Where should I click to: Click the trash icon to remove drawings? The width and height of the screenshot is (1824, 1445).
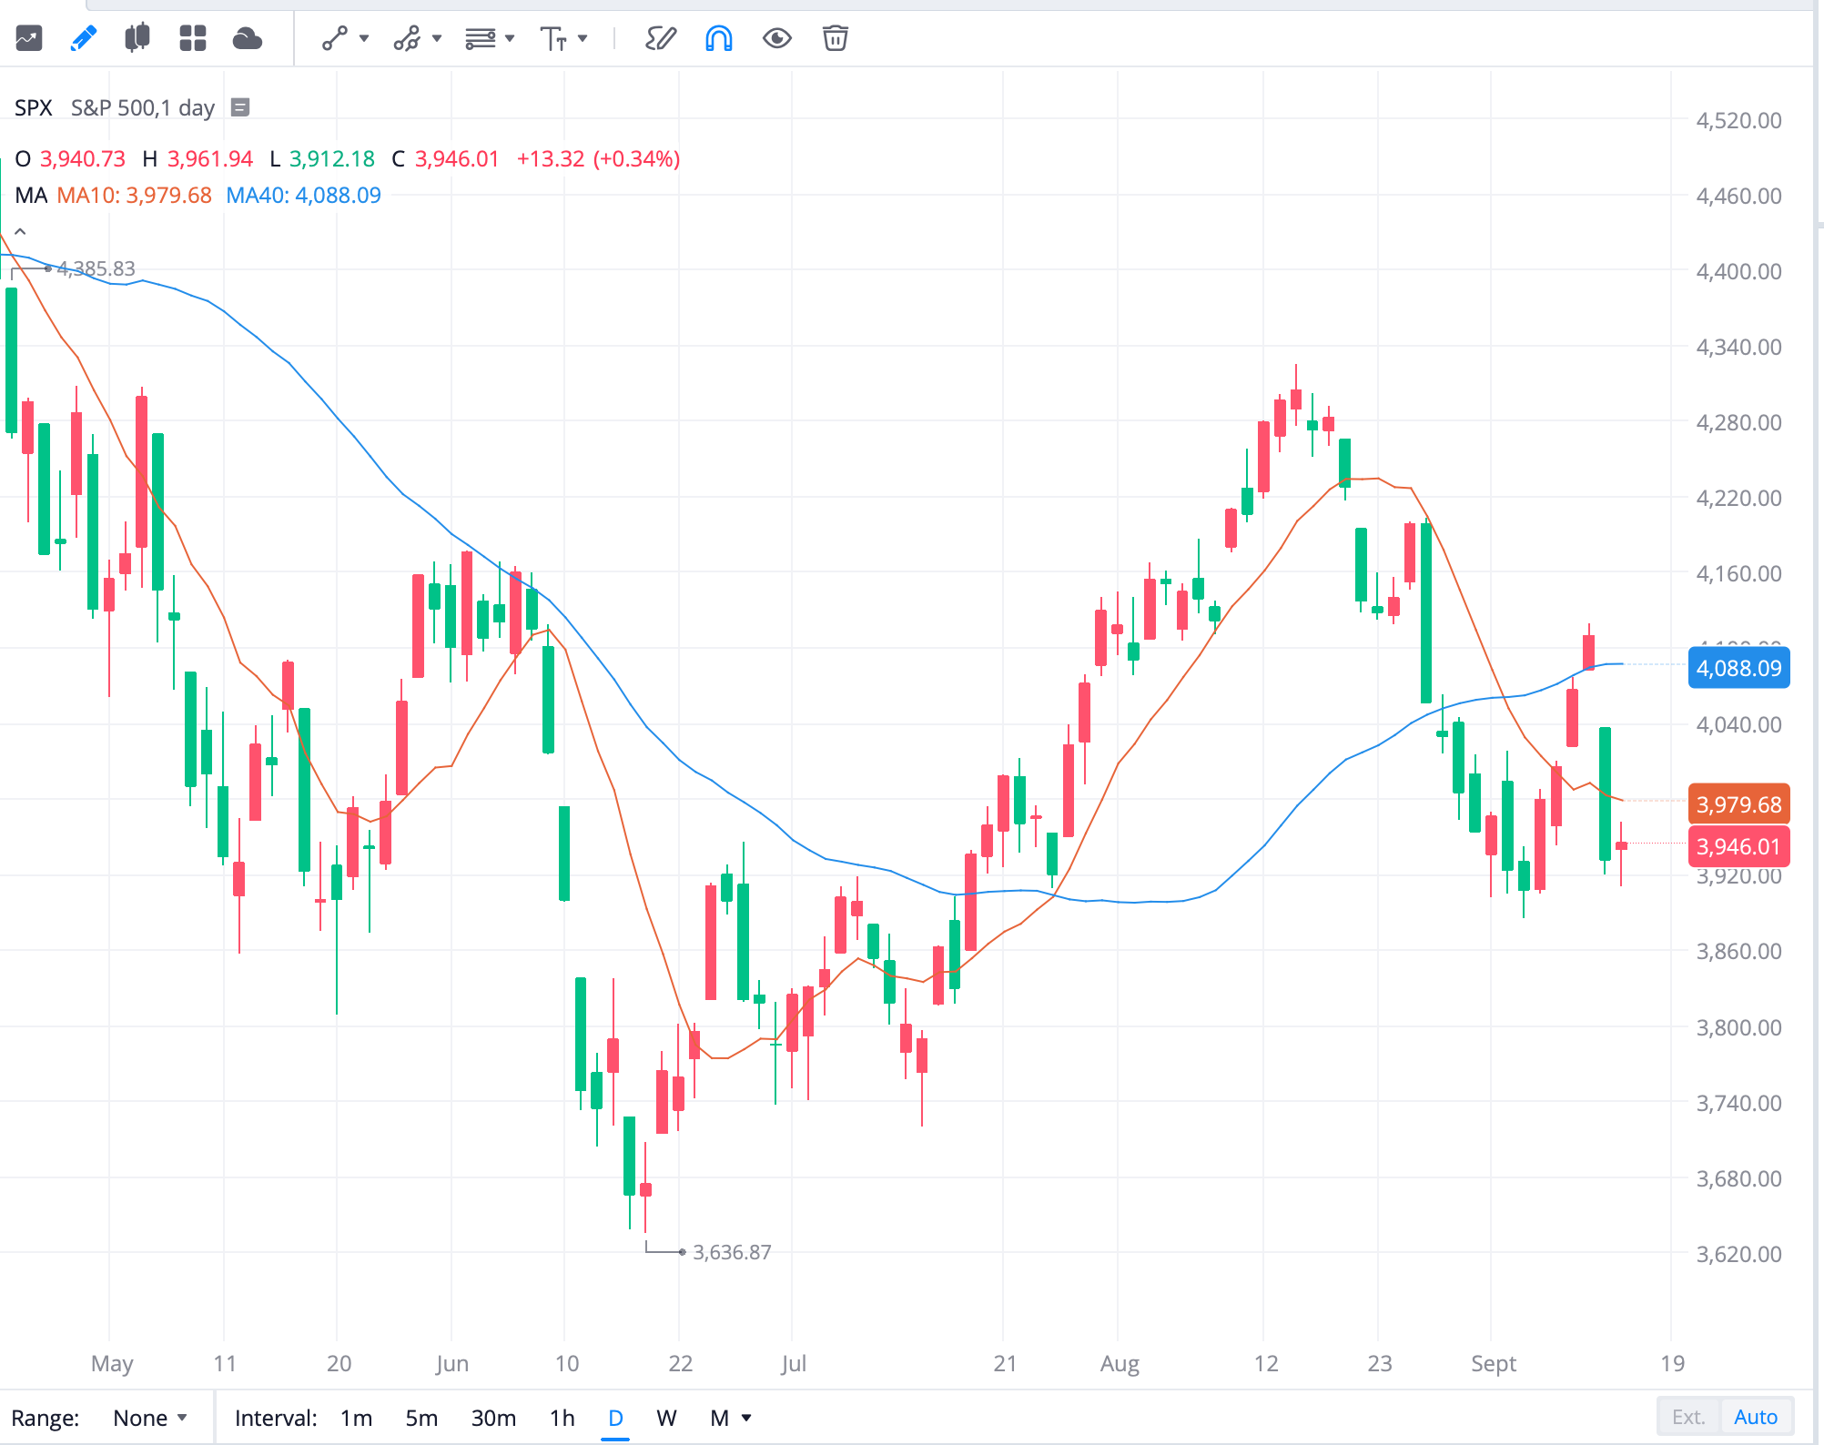[x=835, y=38]
